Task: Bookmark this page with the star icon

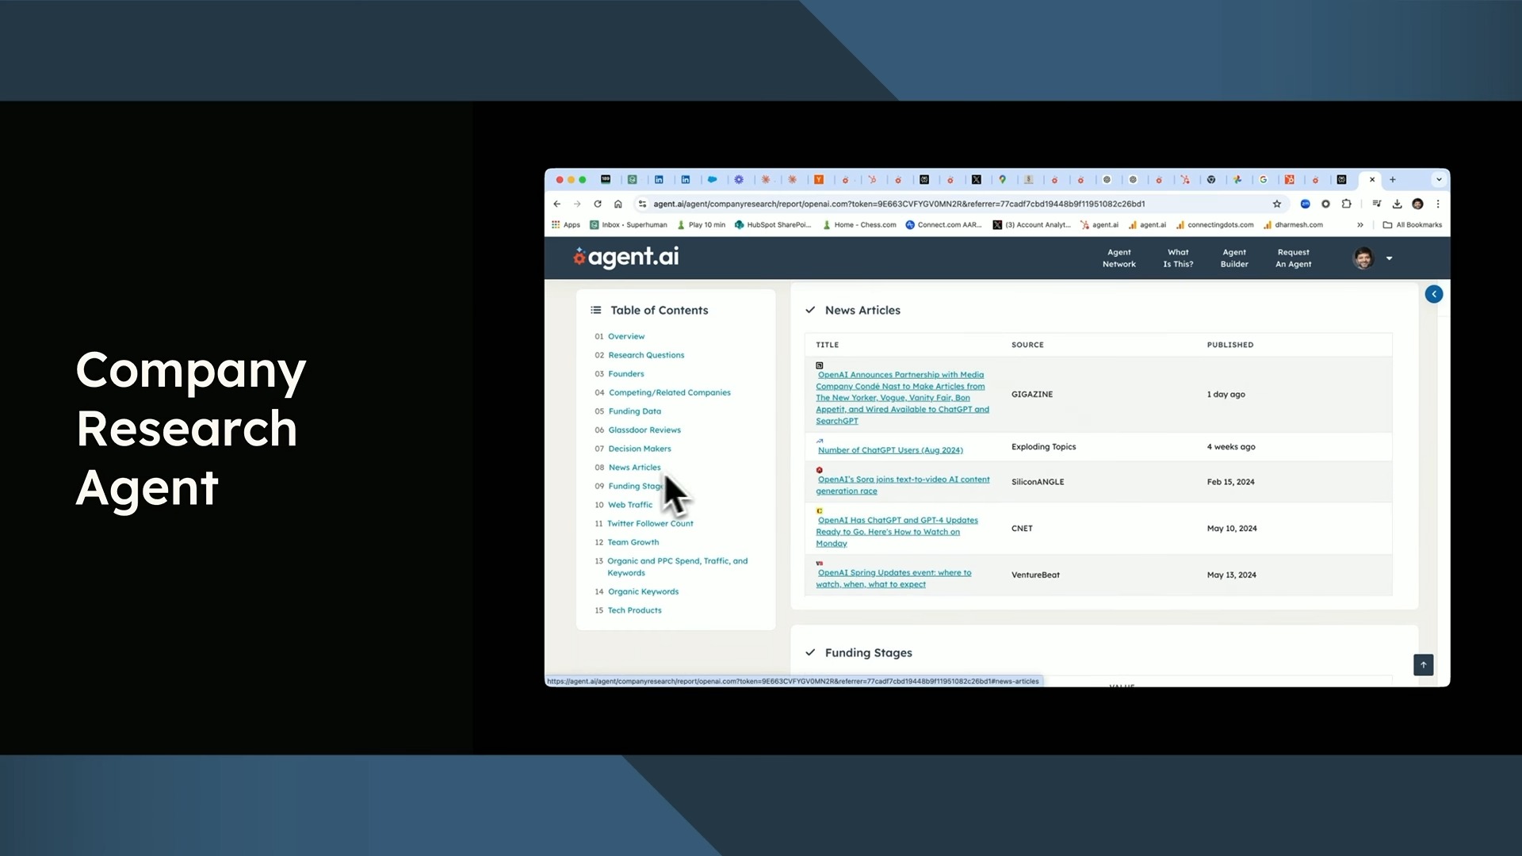Action: point(1277,204)
